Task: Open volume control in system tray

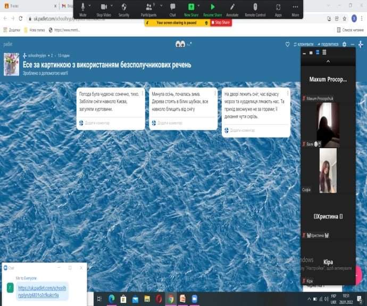Action: (327, 299)
